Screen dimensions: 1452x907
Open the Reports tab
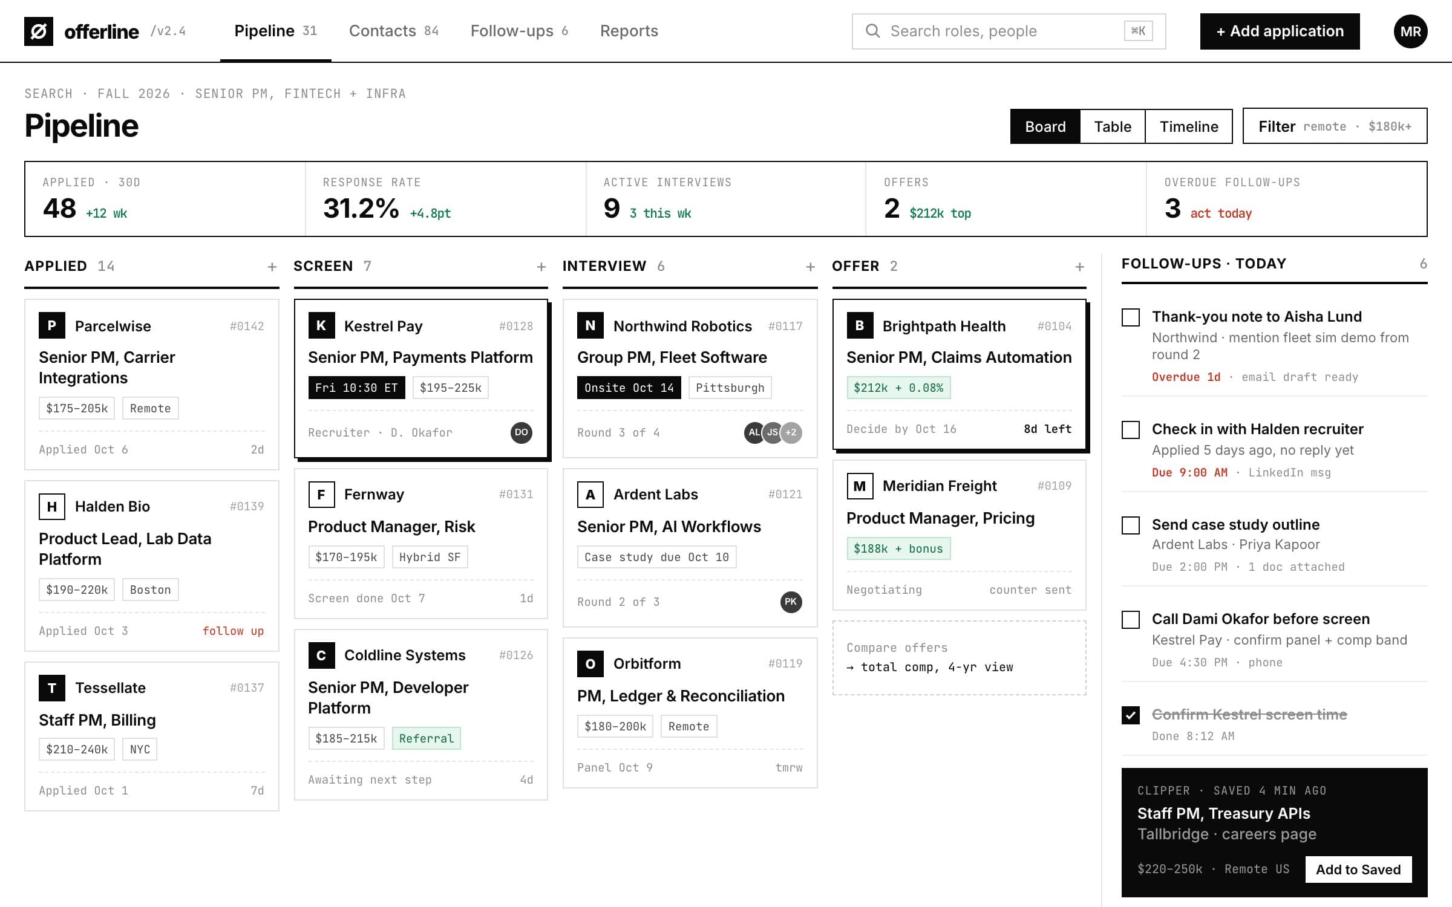[629, 31]
